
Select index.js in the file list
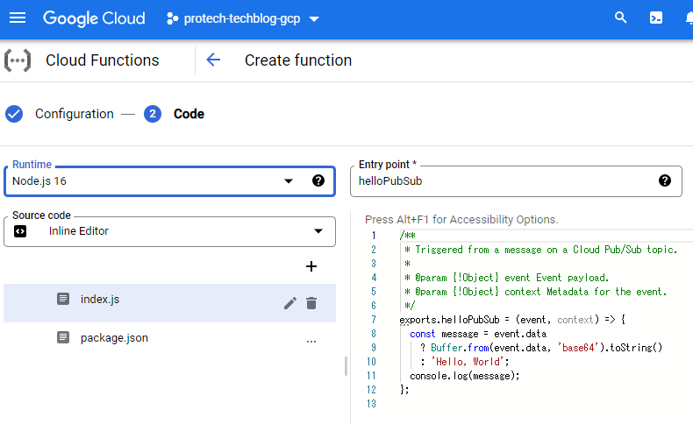point(99,300)
